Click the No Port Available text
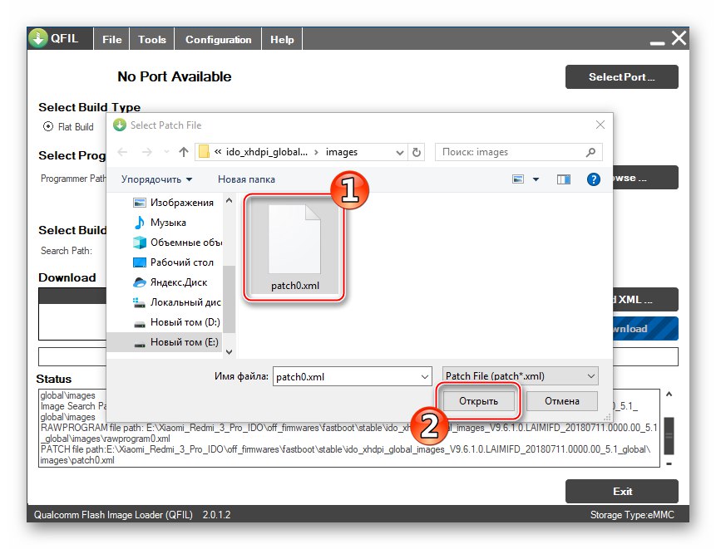 coord(175,76)
